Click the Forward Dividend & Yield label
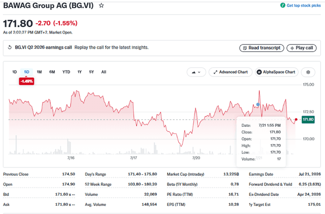The image size is (325, 214). coord(271,184)
